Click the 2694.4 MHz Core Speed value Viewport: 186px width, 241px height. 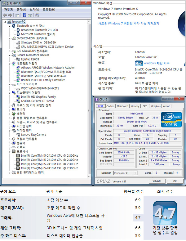[124, 153]
